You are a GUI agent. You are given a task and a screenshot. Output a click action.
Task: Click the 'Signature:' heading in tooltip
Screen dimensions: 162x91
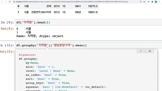point(27,55)
